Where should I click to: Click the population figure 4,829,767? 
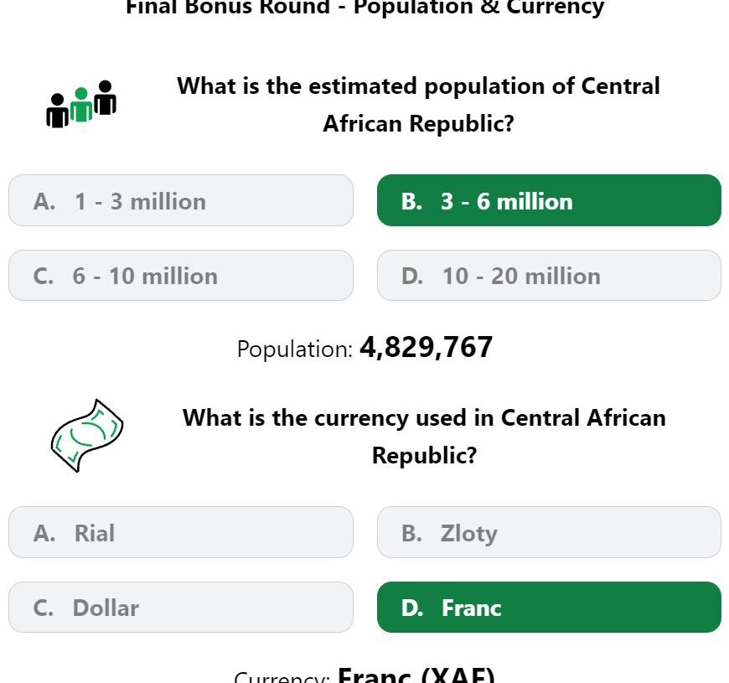[x=426, y=348]
